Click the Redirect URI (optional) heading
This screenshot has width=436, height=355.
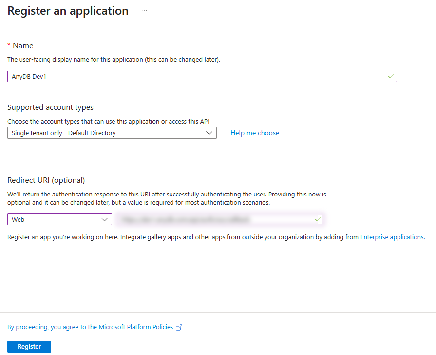coord(46,180)
